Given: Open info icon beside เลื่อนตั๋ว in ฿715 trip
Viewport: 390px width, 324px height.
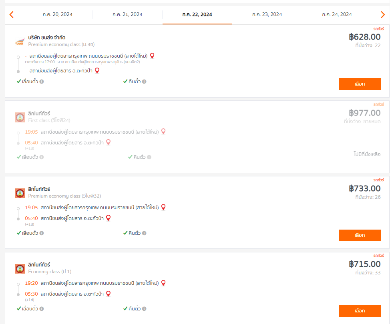Looking at the screenshot, I should click(42, 308).
